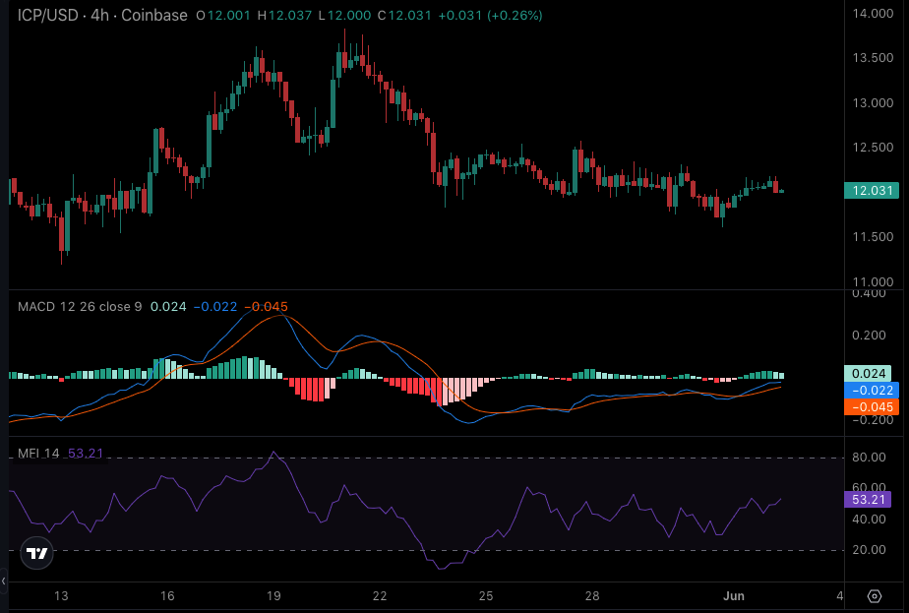This screenshot has height=613, width=909.
Task: Click the 11.500 price scale label
Action: click(x=873, y=237)
